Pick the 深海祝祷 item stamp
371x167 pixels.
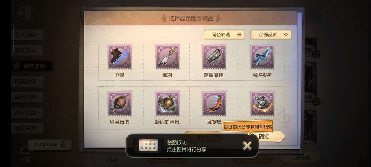262,57
